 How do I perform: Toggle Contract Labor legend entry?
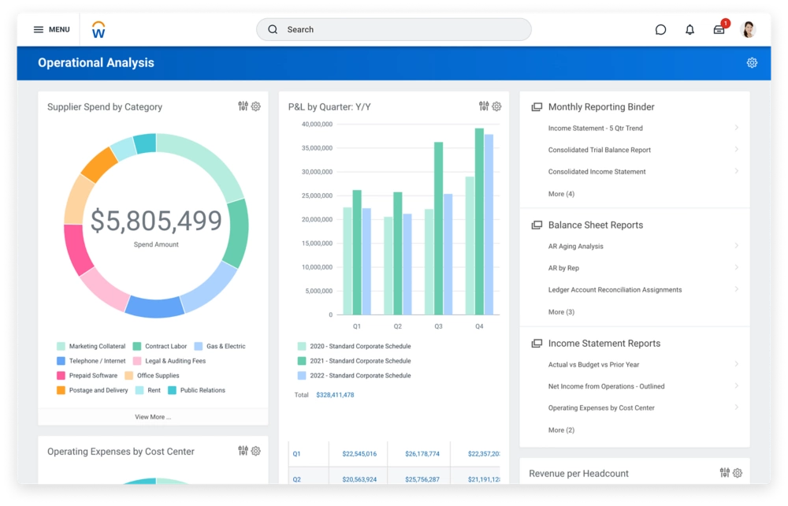coord(165,346)
